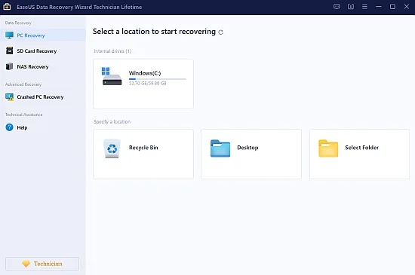This screenshot has height=275, width=415.
Task: Click the Help question mark icon
Action: coord(9,127)
